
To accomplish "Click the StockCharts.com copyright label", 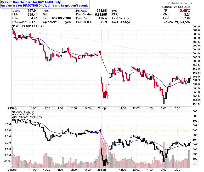I will click(180, 3).
